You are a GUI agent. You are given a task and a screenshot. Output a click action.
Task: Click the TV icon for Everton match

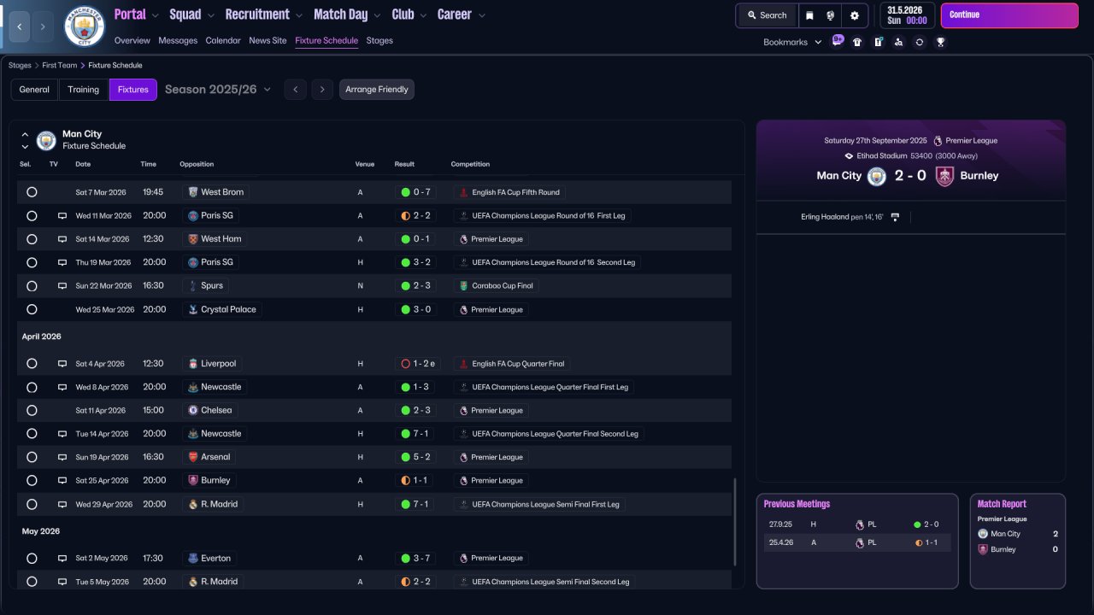(x=62, y=559)
